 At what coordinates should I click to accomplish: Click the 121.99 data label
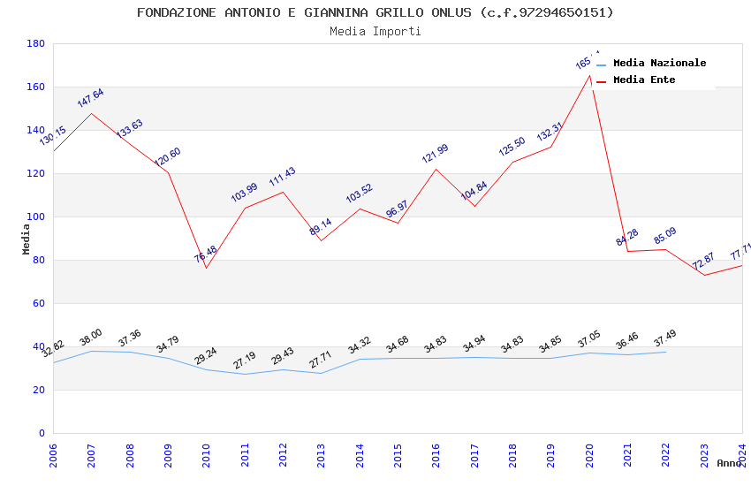435,154
